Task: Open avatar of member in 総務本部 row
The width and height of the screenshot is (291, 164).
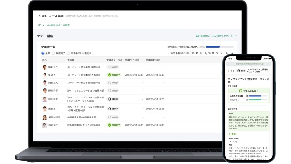Action: pos(45,67)
